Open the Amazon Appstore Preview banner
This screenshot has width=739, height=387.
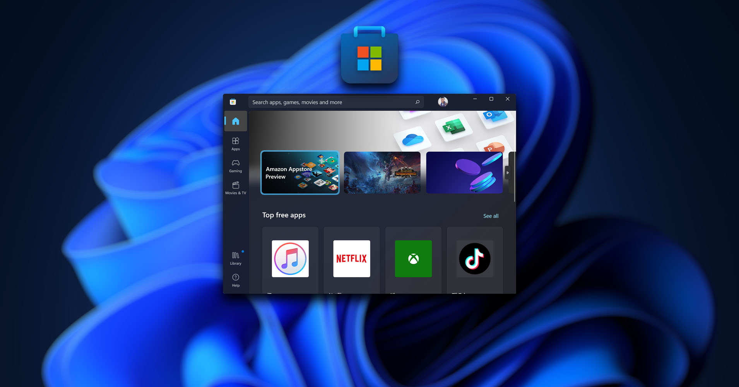(x=300, y=173)
